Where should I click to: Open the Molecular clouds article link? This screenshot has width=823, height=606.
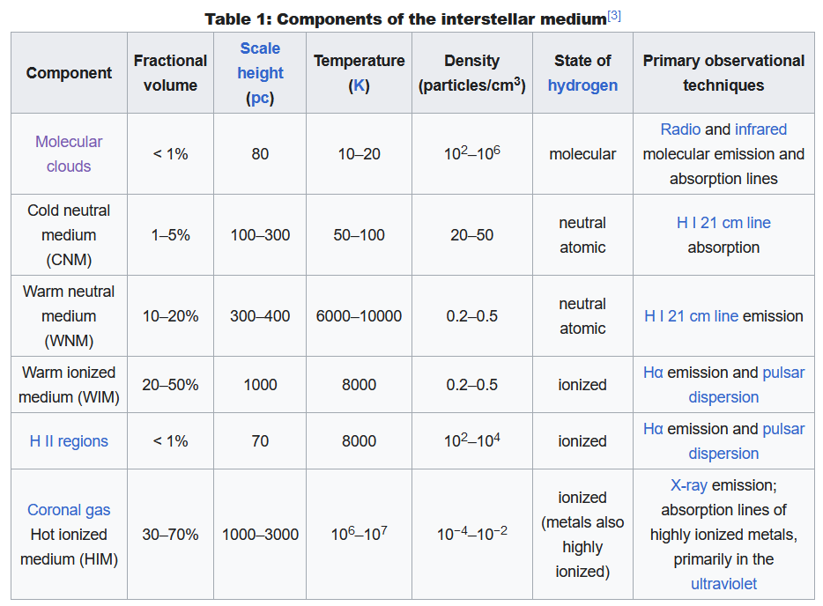(69, 154)
